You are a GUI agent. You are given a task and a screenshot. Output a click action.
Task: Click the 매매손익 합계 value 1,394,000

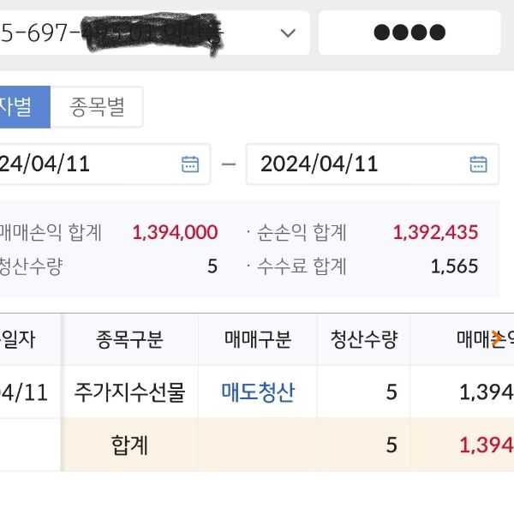point(175,232)
